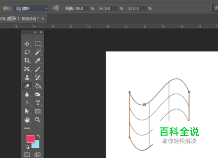Close the floating tools panel
Viewport: 218px width, 158px height.
41,32
